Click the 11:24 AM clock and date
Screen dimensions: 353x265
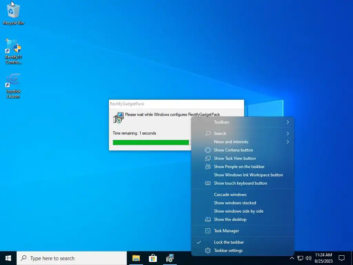point(323,258)
